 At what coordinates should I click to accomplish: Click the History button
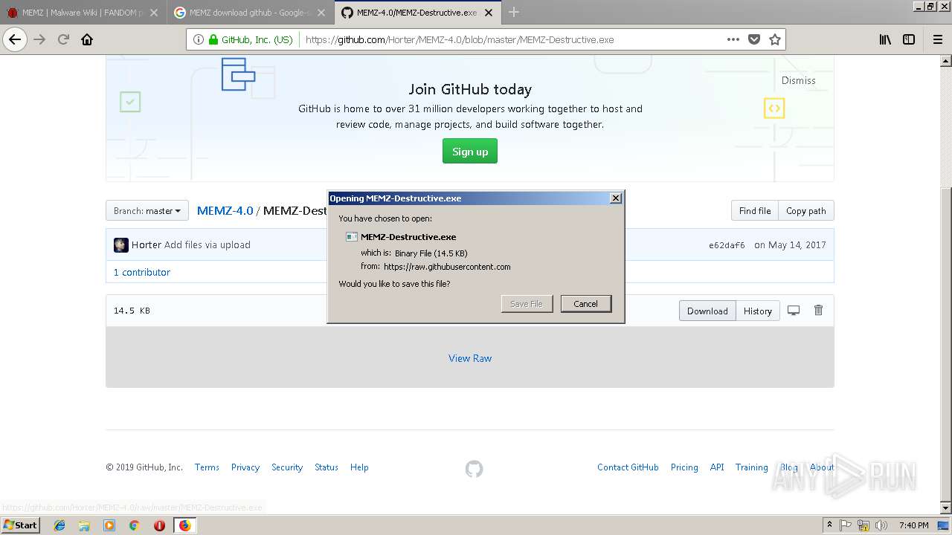(x=758, y=311)
